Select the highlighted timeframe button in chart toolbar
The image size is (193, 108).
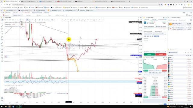click(21, 20)
